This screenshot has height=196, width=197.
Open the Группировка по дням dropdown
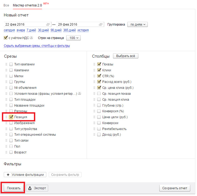(138, 24)
